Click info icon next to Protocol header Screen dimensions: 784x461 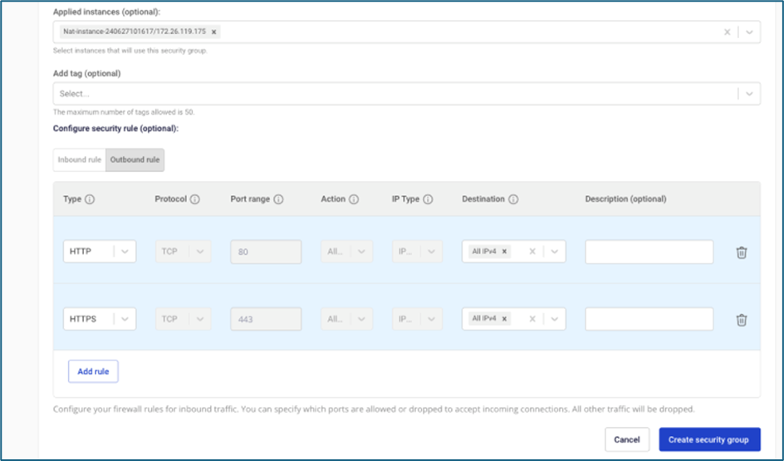click(194, 199)
